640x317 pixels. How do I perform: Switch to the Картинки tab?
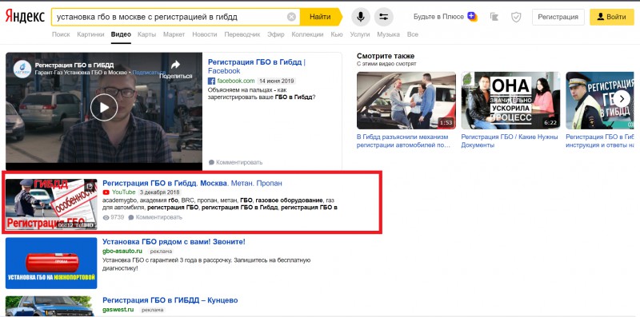tap(90, 34)
